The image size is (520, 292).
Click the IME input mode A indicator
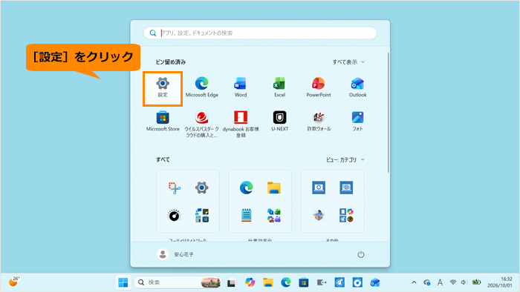(x=440, y=282)
